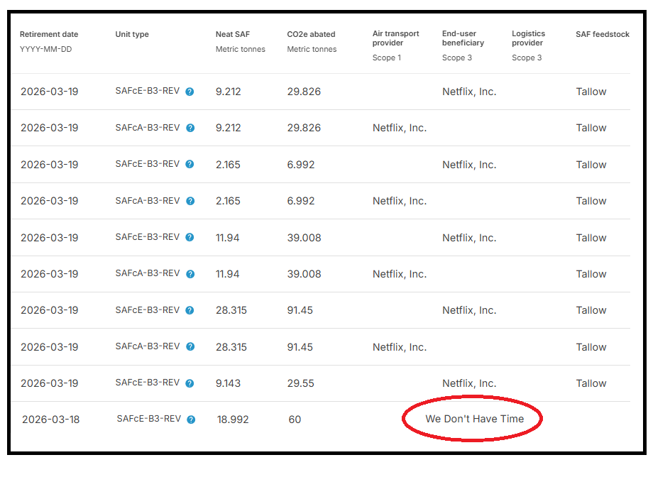Viewport: 670px width, 477px height.
Task: Click the SAF feedstock column header
Action: [x=603, y=34]
